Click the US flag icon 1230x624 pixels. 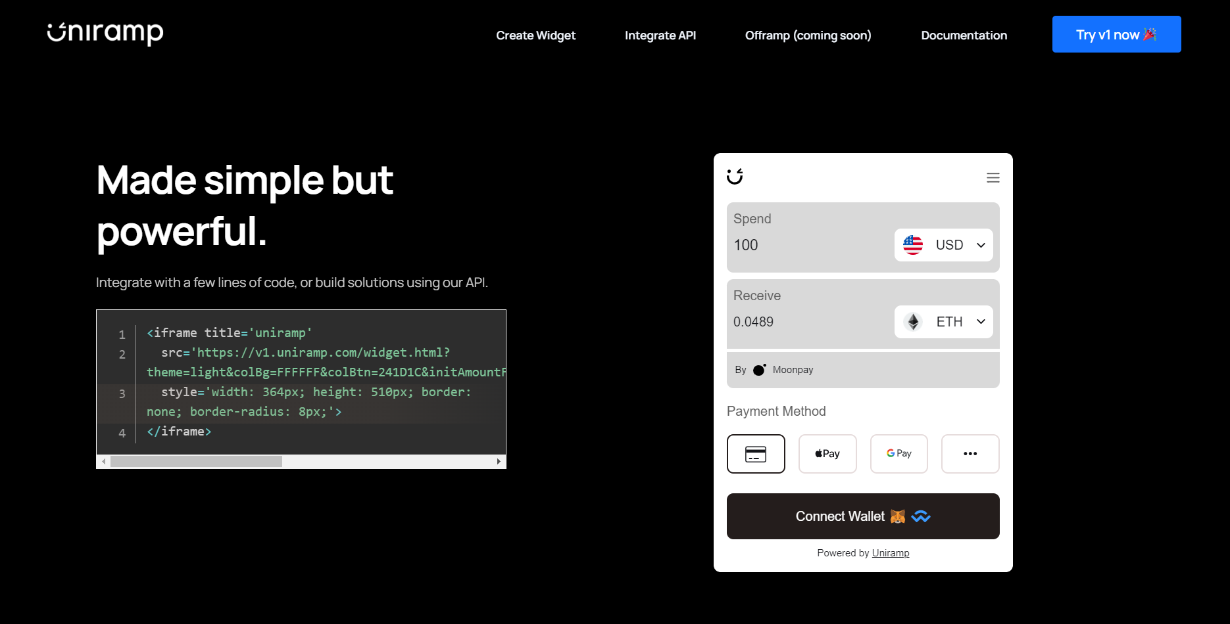pyautogui.click(x=913, y=245)
